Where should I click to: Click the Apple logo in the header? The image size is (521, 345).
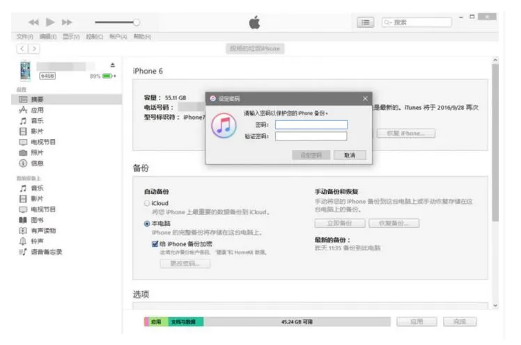(255, 22)
